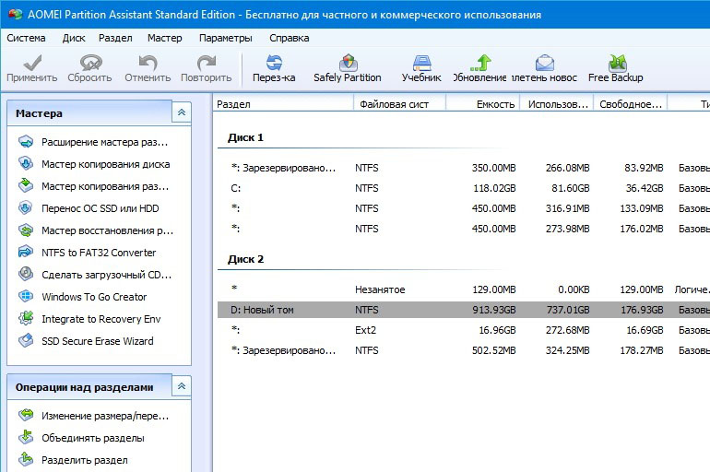This screenshot has height=472, width=710.
Task: Collapse the Операции над разделами panel
Action: [182, 386]
